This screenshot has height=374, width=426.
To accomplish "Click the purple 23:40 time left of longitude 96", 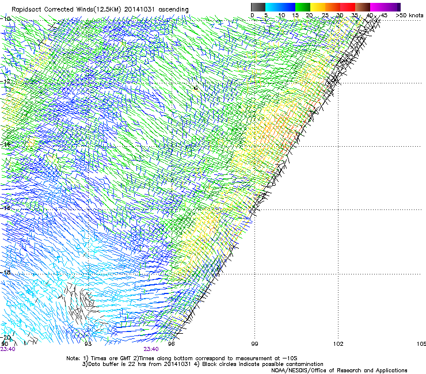I will point(151,349).
